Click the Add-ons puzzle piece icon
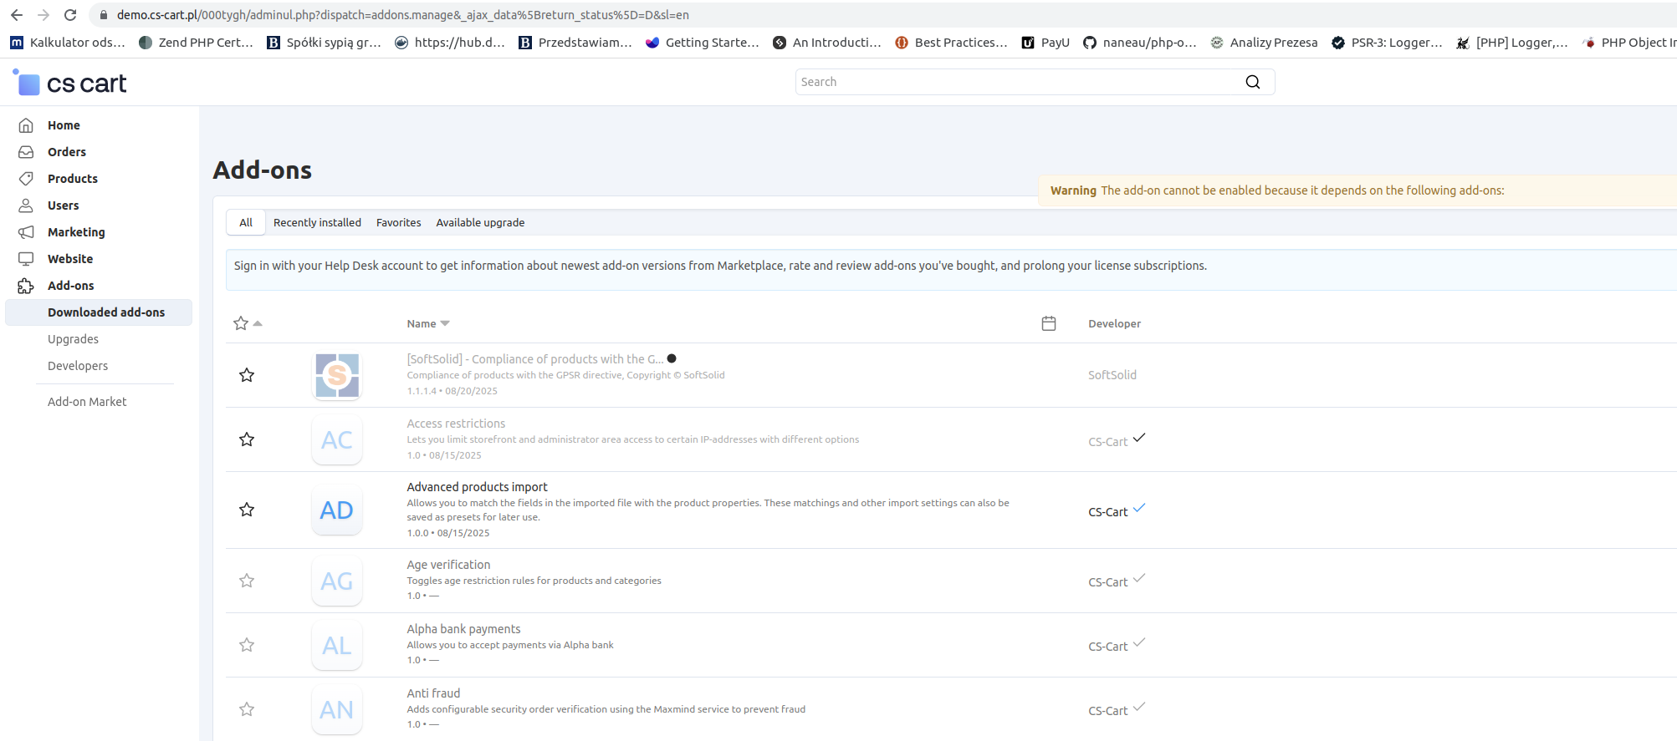Viewport: 1677px width, 741px height. 26,286
